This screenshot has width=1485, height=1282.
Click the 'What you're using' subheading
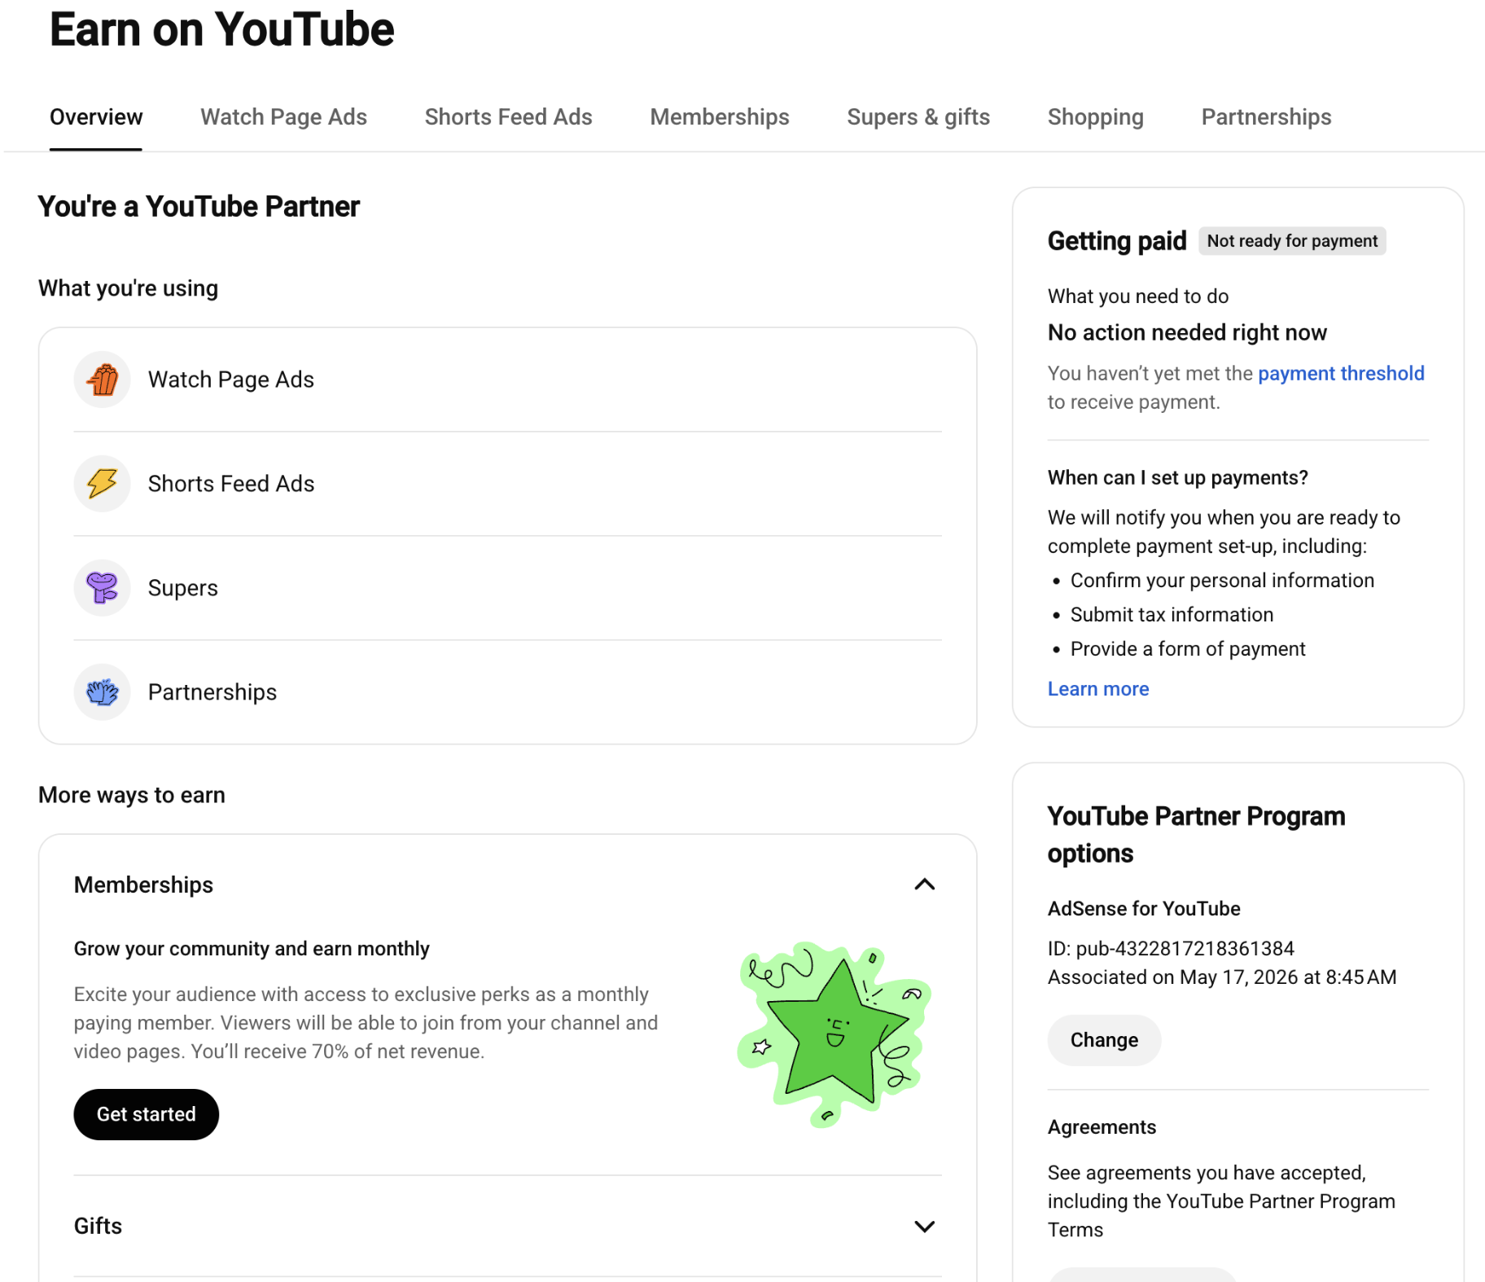point(129,288)
